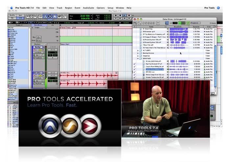Click the Go to End transport button
Screen dimensions: 230x162
(129, 18)
